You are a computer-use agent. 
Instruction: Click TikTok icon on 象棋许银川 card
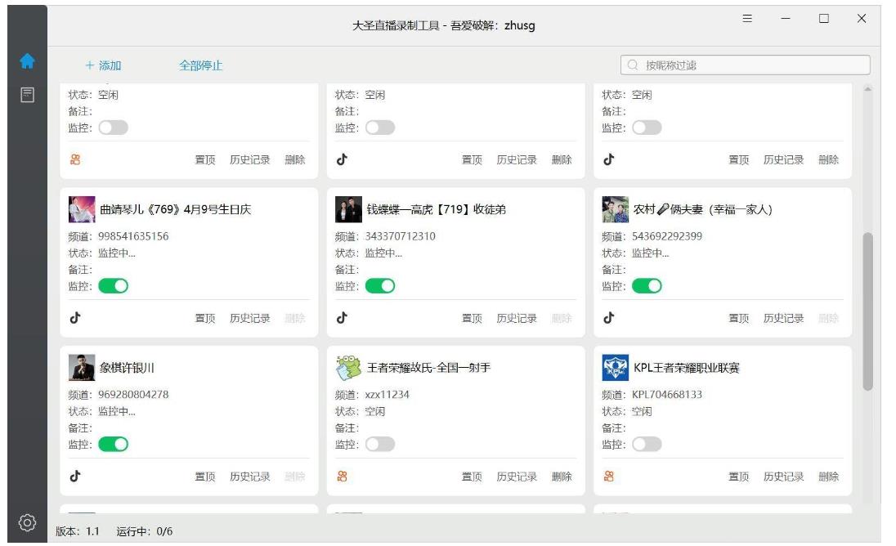pos(75,477)
